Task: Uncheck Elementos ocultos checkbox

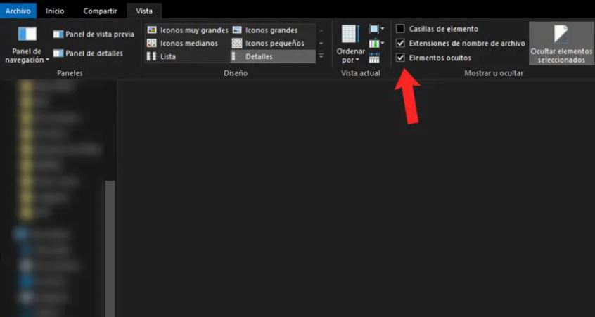Action: pyautogui.click(x=400, y=58)
